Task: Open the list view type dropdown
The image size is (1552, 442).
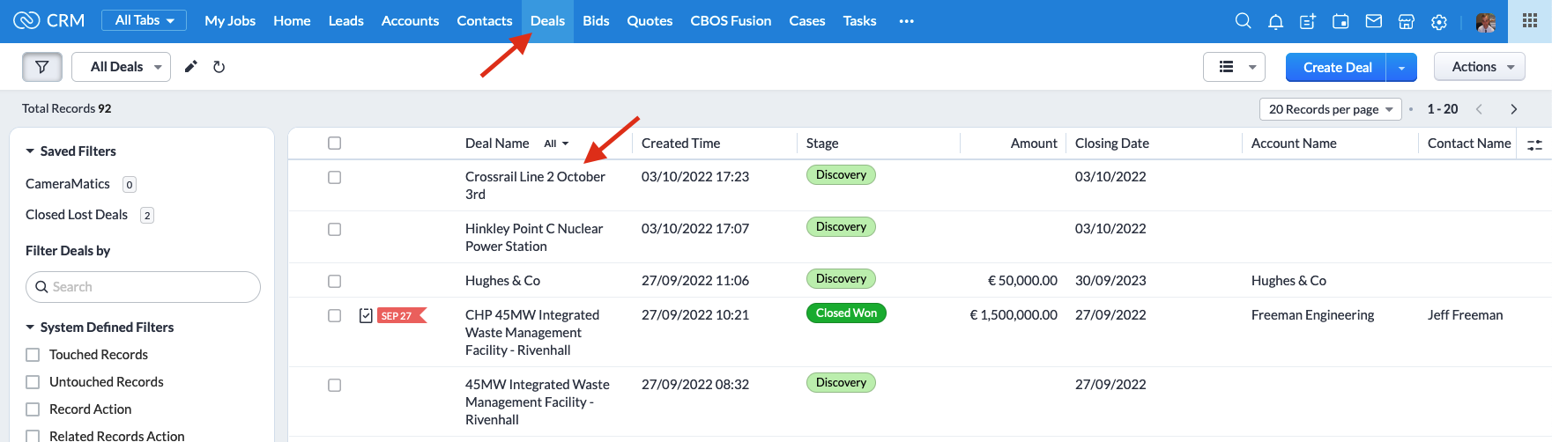Action: [x=1234, y=67]
